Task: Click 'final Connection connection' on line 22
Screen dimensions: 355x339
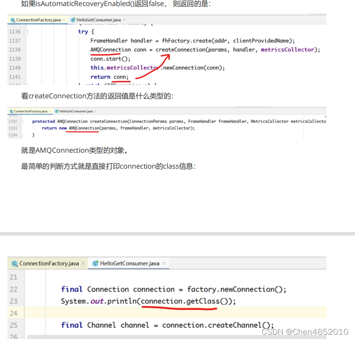Action: pyautogui.click(x=118, y=289)
